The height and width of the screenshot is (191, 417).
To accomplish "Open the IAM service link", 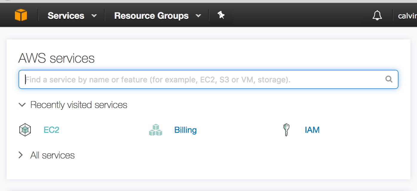I will (312, 130).
